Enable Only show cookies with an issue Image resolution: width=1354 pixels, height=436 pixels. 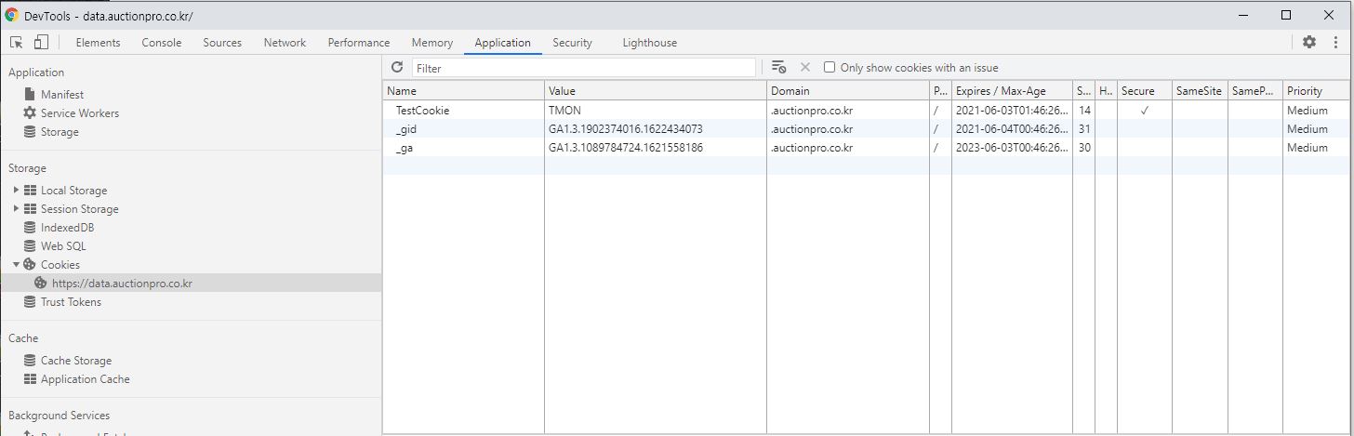tap(830, 68)
